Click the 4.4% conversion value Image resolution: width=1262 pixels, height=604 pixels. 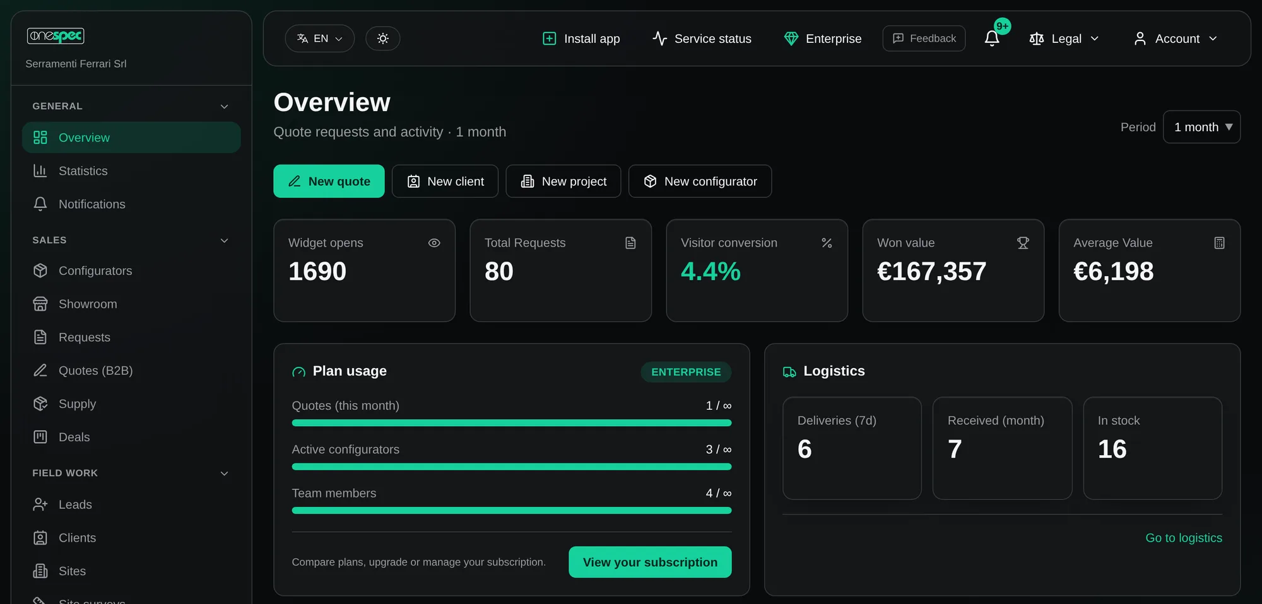point(711,272)
